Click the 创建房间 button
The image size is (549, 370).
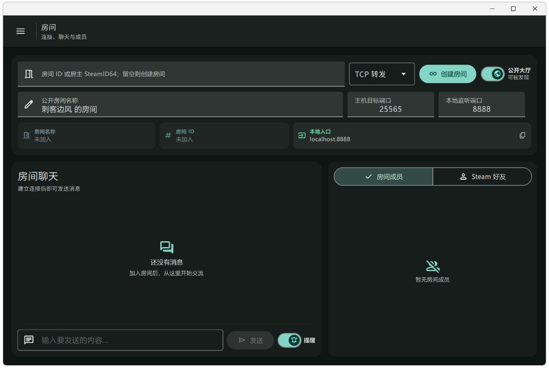[x=448, y=74]
